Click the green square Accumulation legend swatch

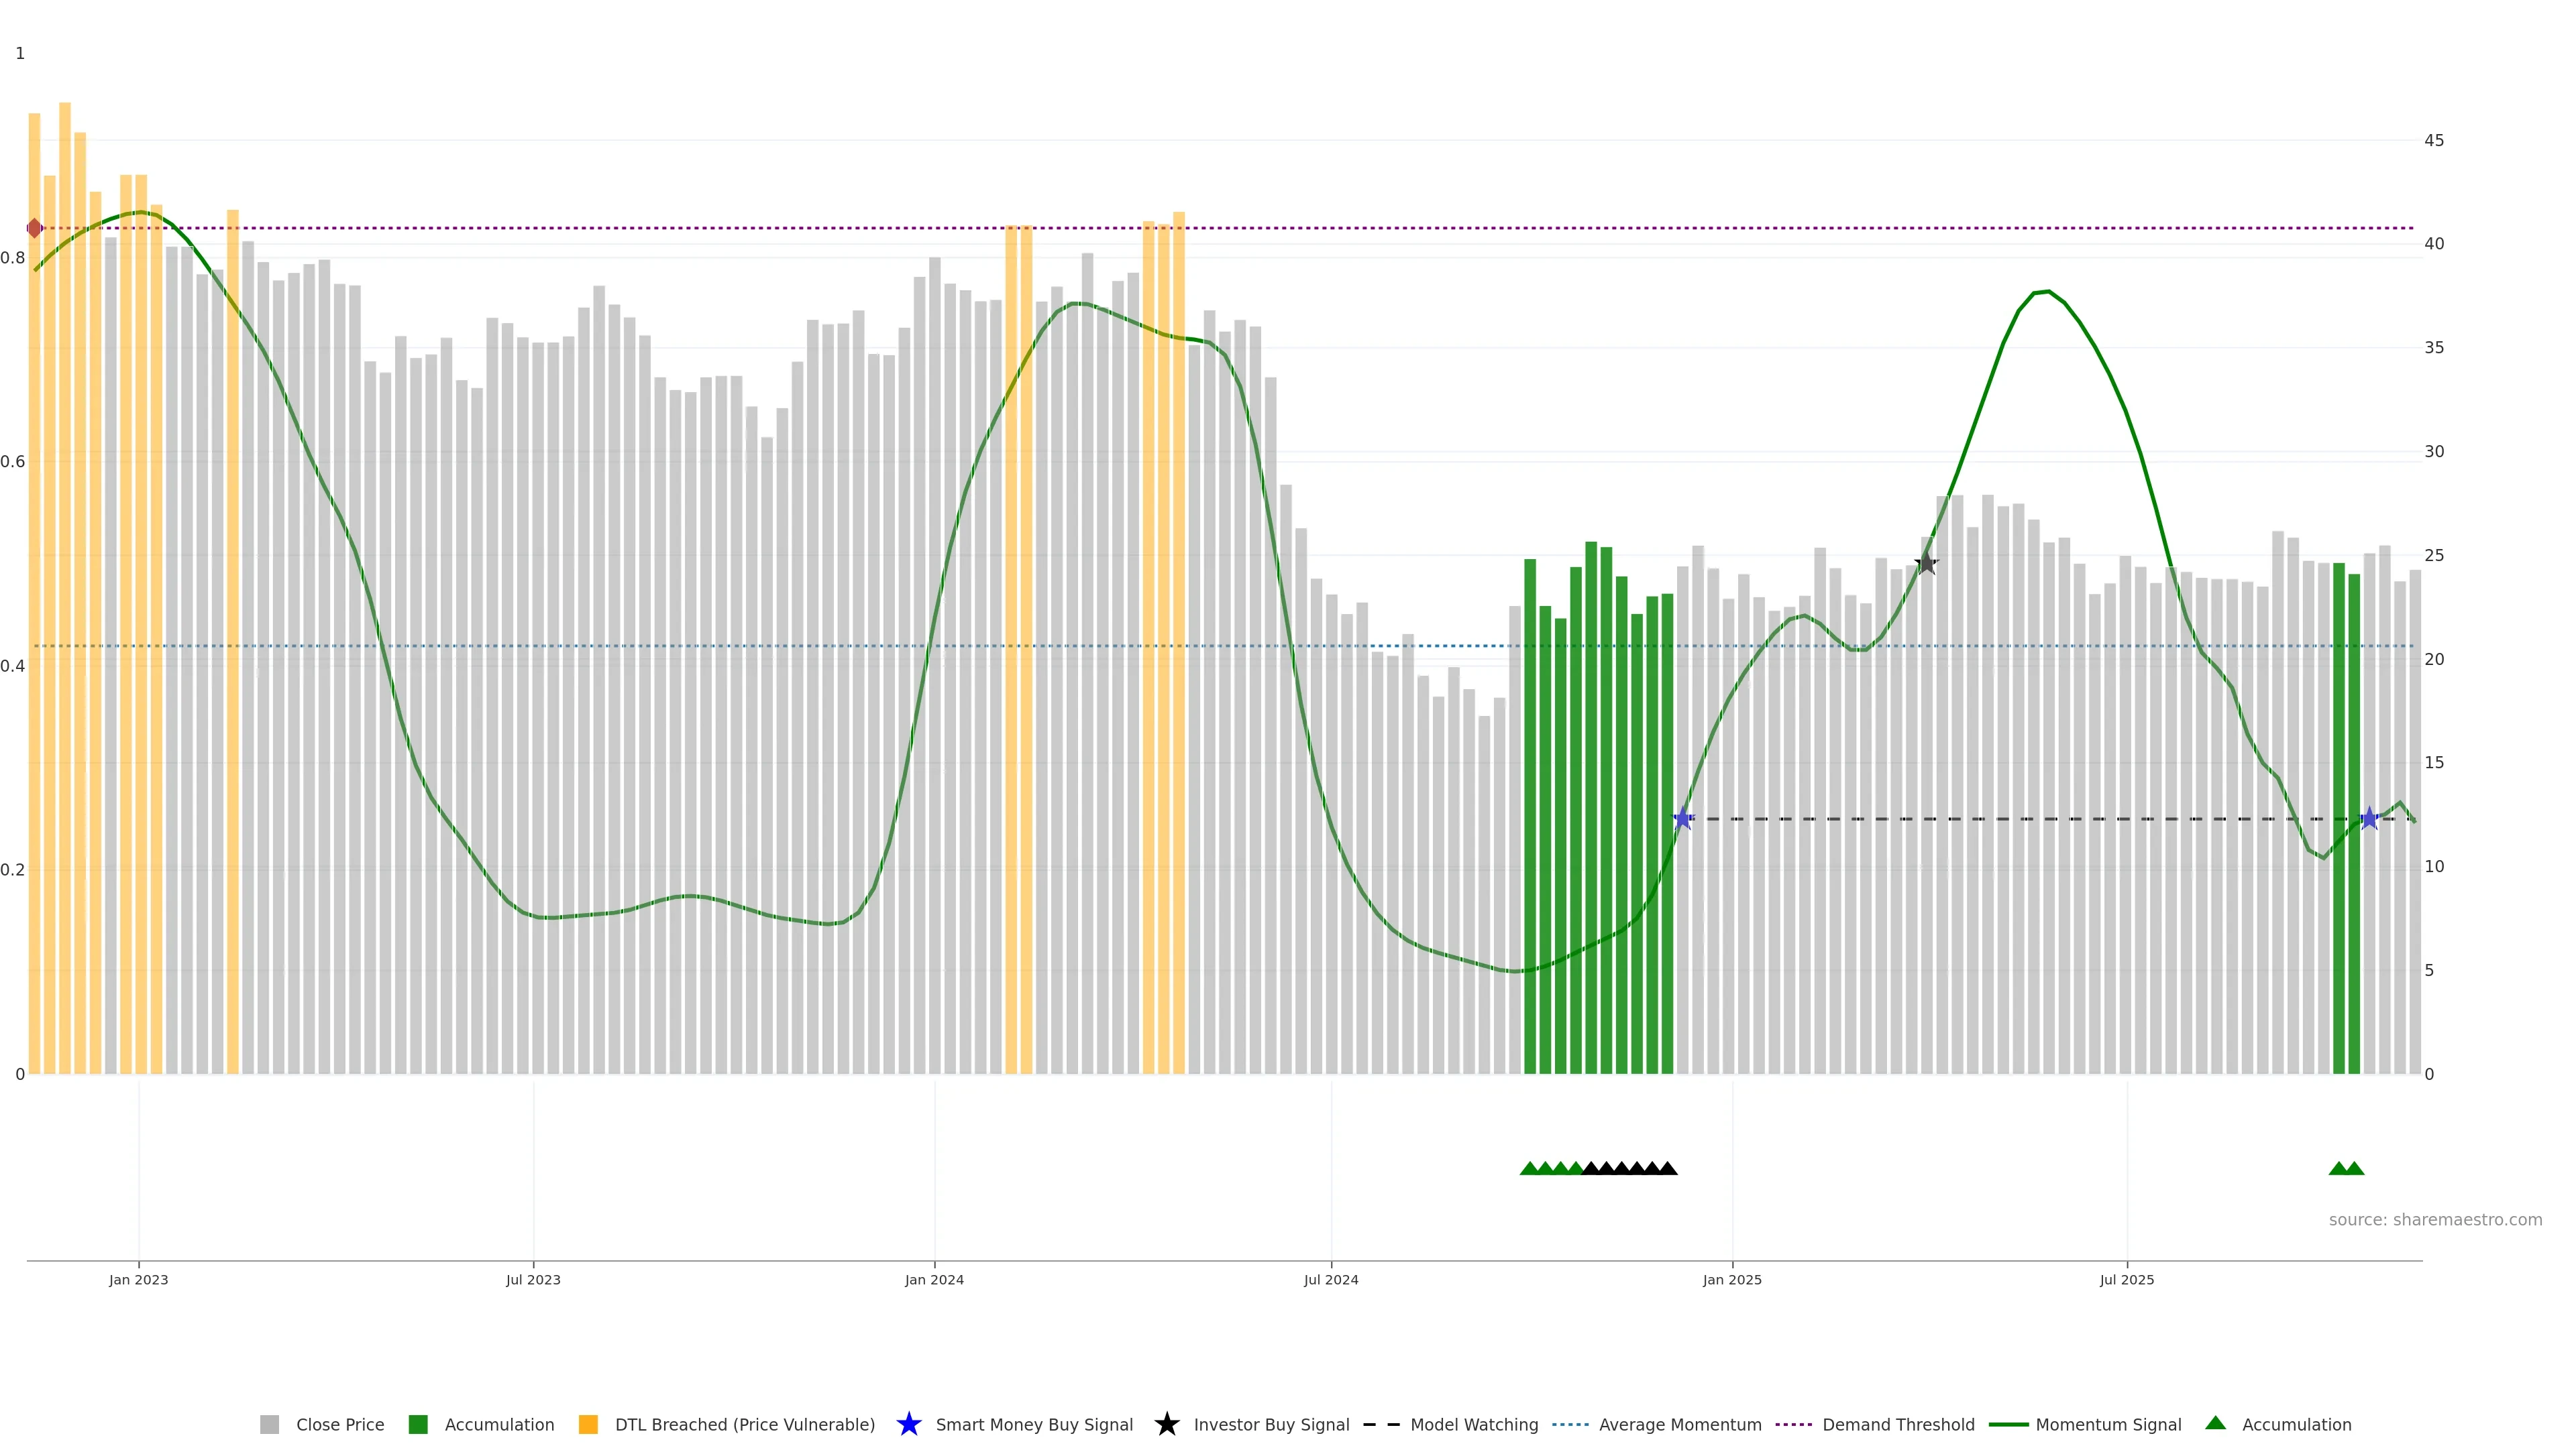(418, 1425)
